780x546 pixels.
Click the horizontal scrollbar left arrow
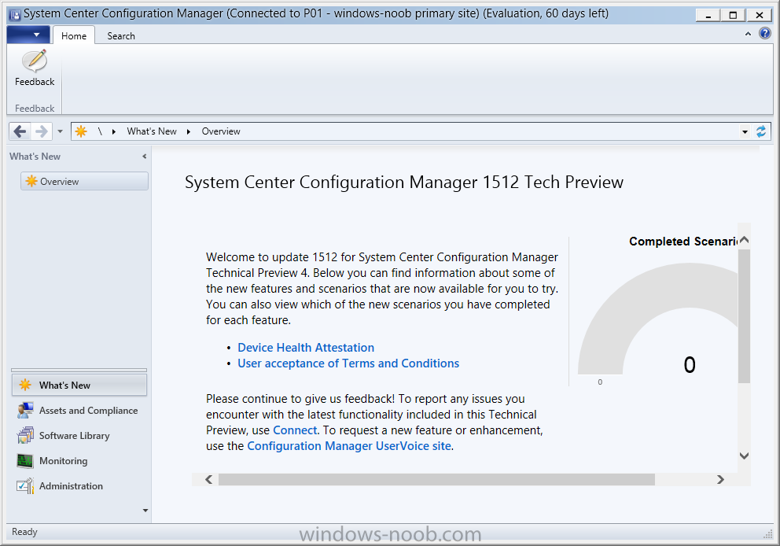point(209,479)
